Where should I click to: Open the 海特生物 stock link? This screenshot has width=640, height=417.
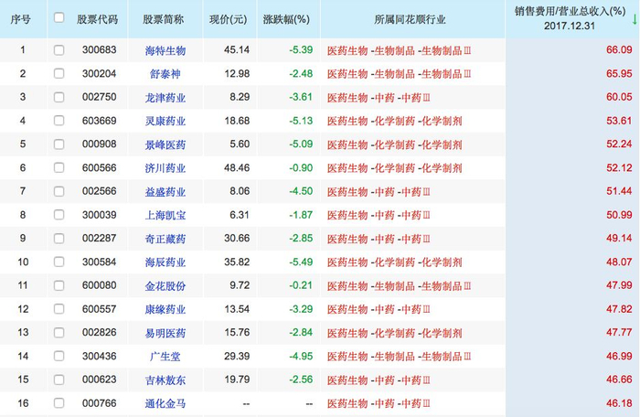click(165, 50)
